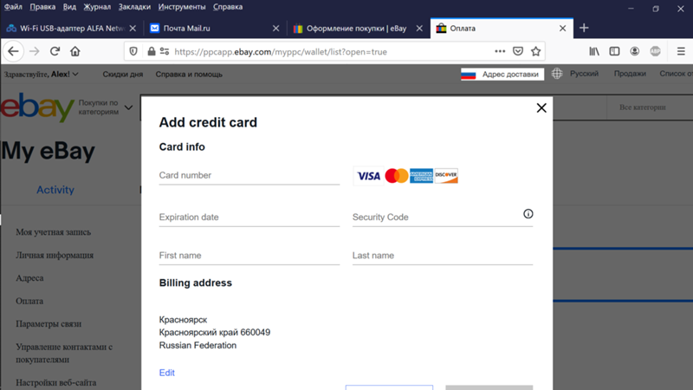Select the Русский language link

(584, 74)
